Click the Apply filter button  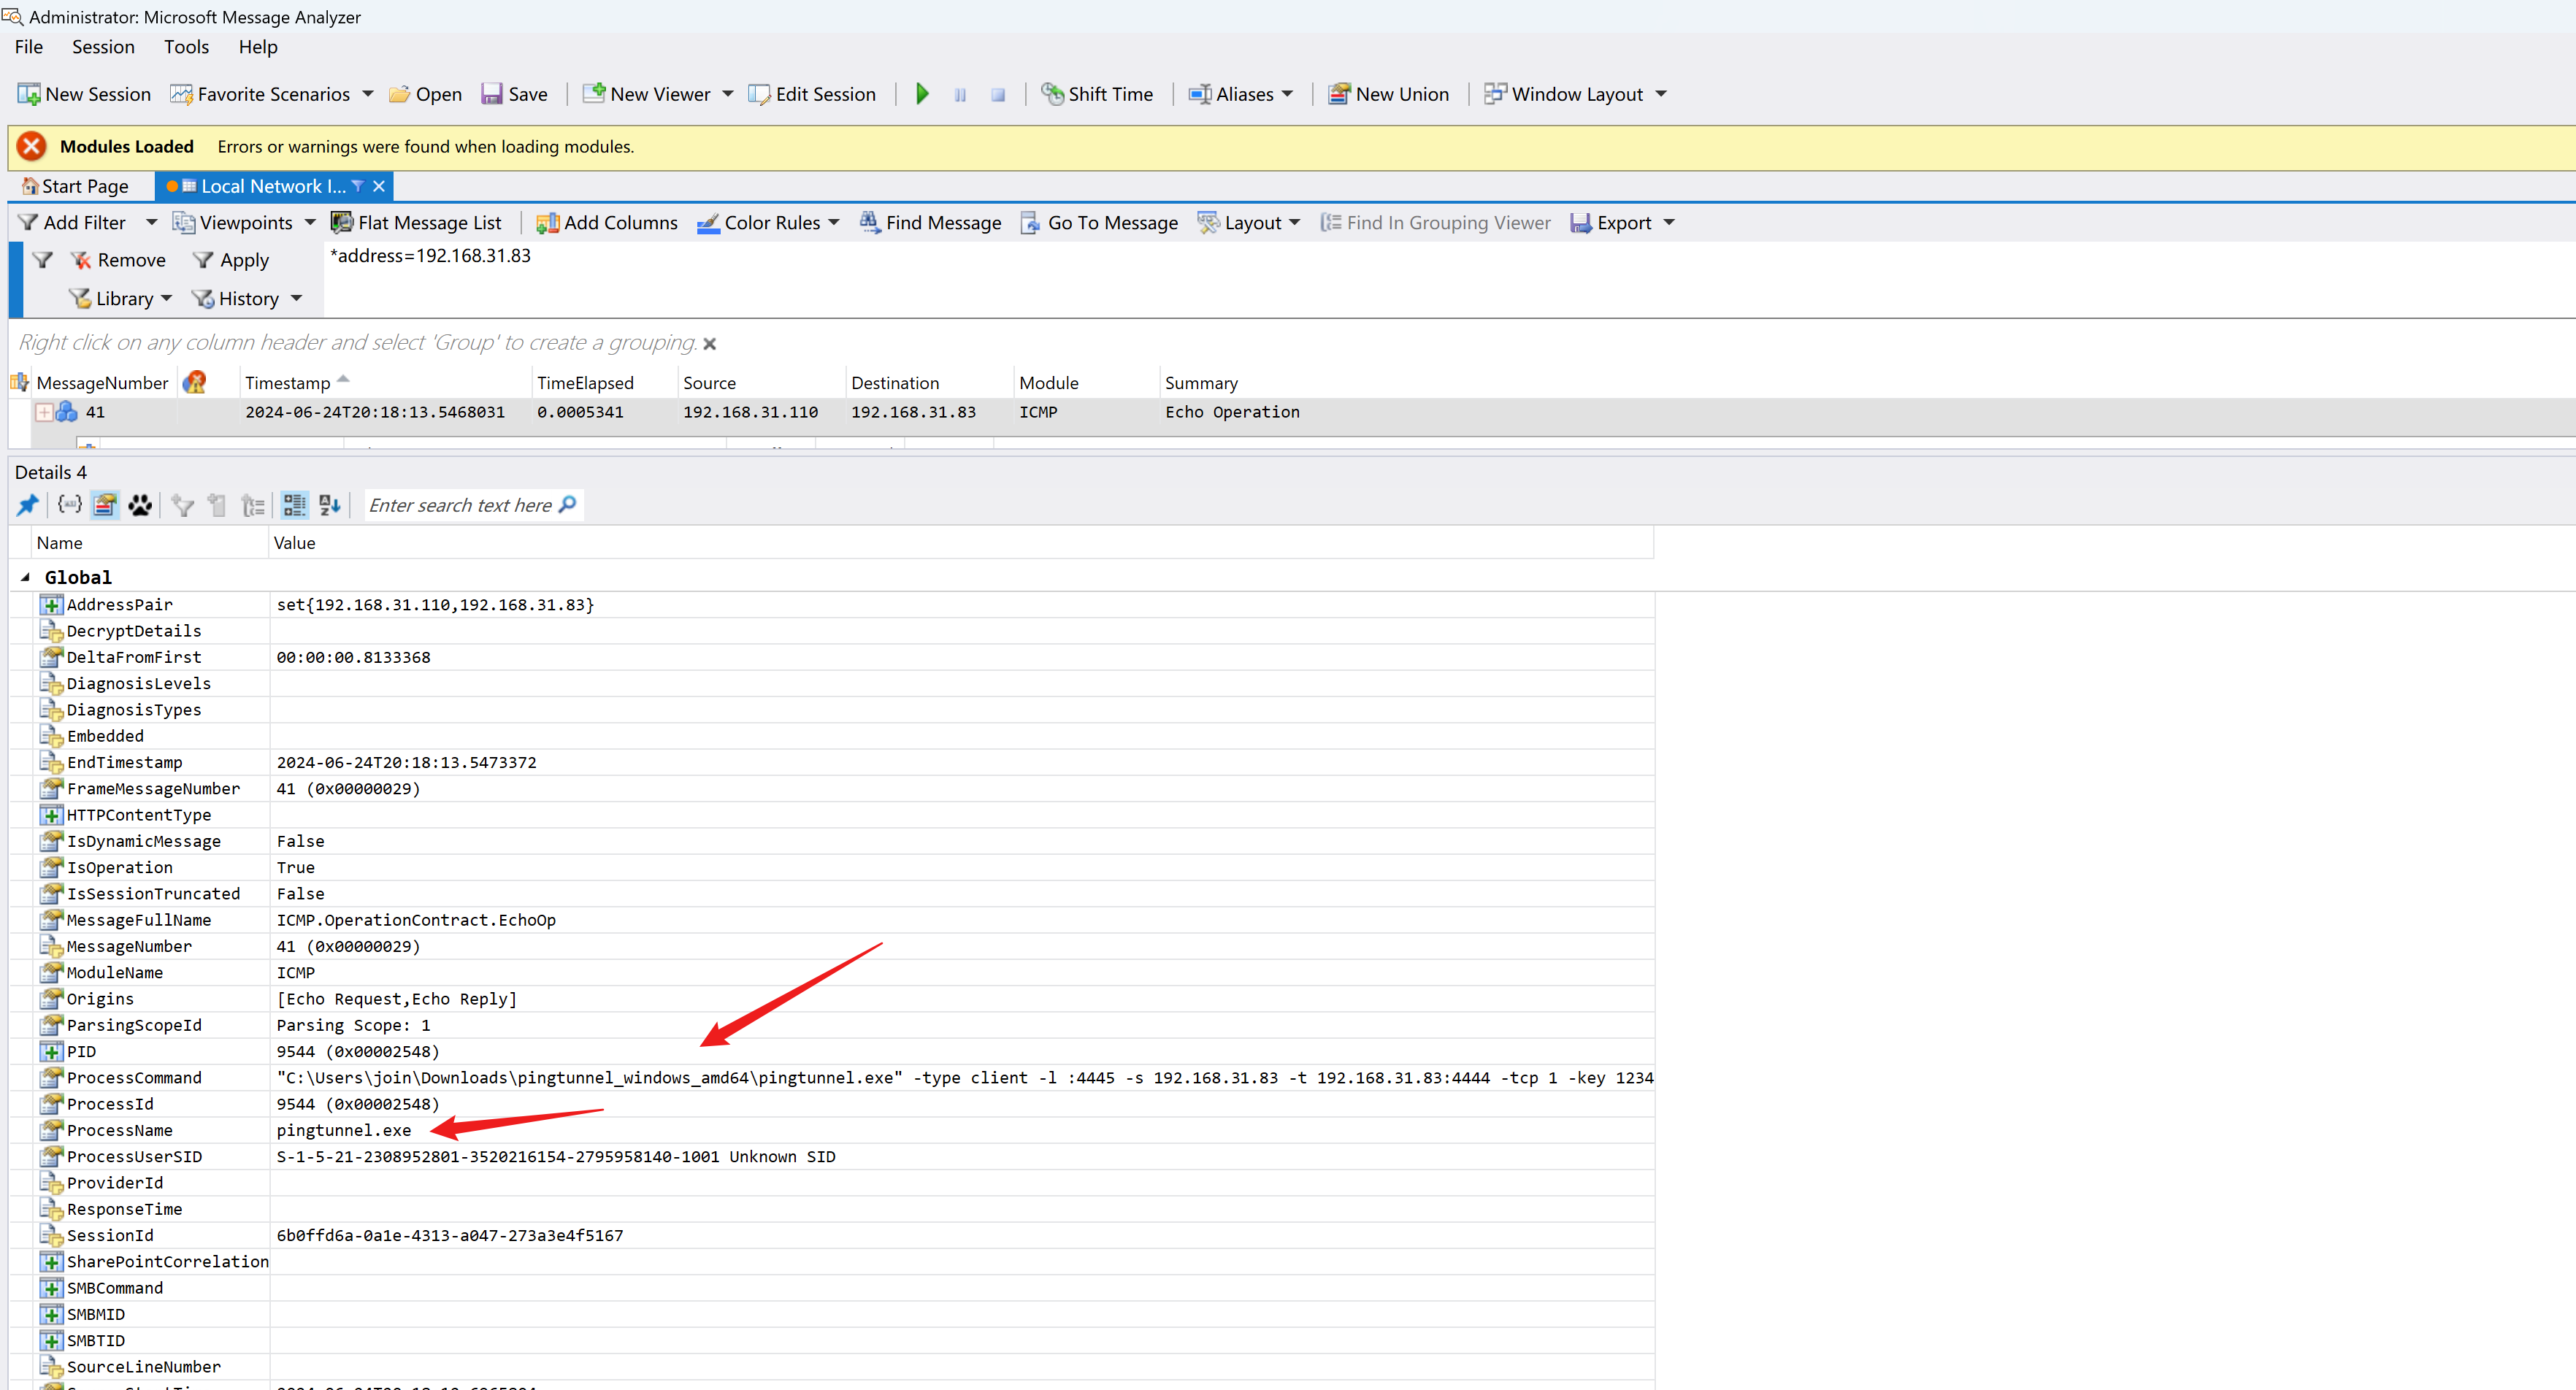232,260
